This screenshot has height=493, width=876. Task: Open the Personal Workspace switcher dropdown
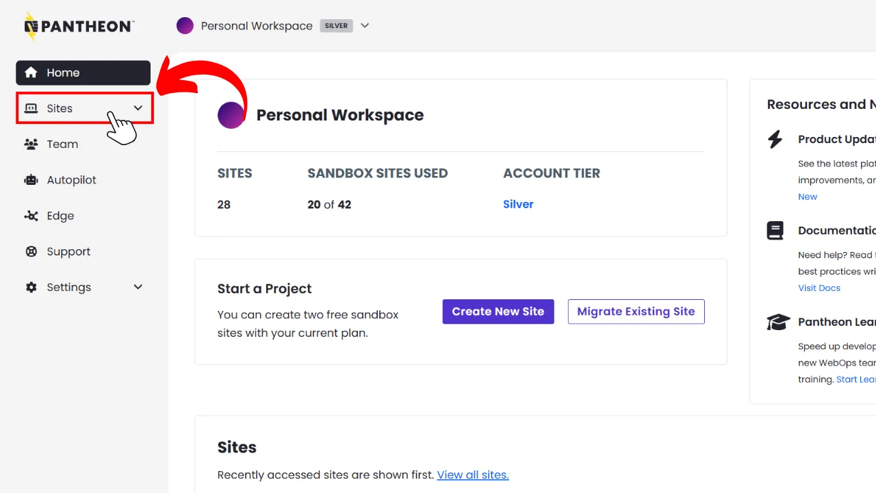click(365, 26)
